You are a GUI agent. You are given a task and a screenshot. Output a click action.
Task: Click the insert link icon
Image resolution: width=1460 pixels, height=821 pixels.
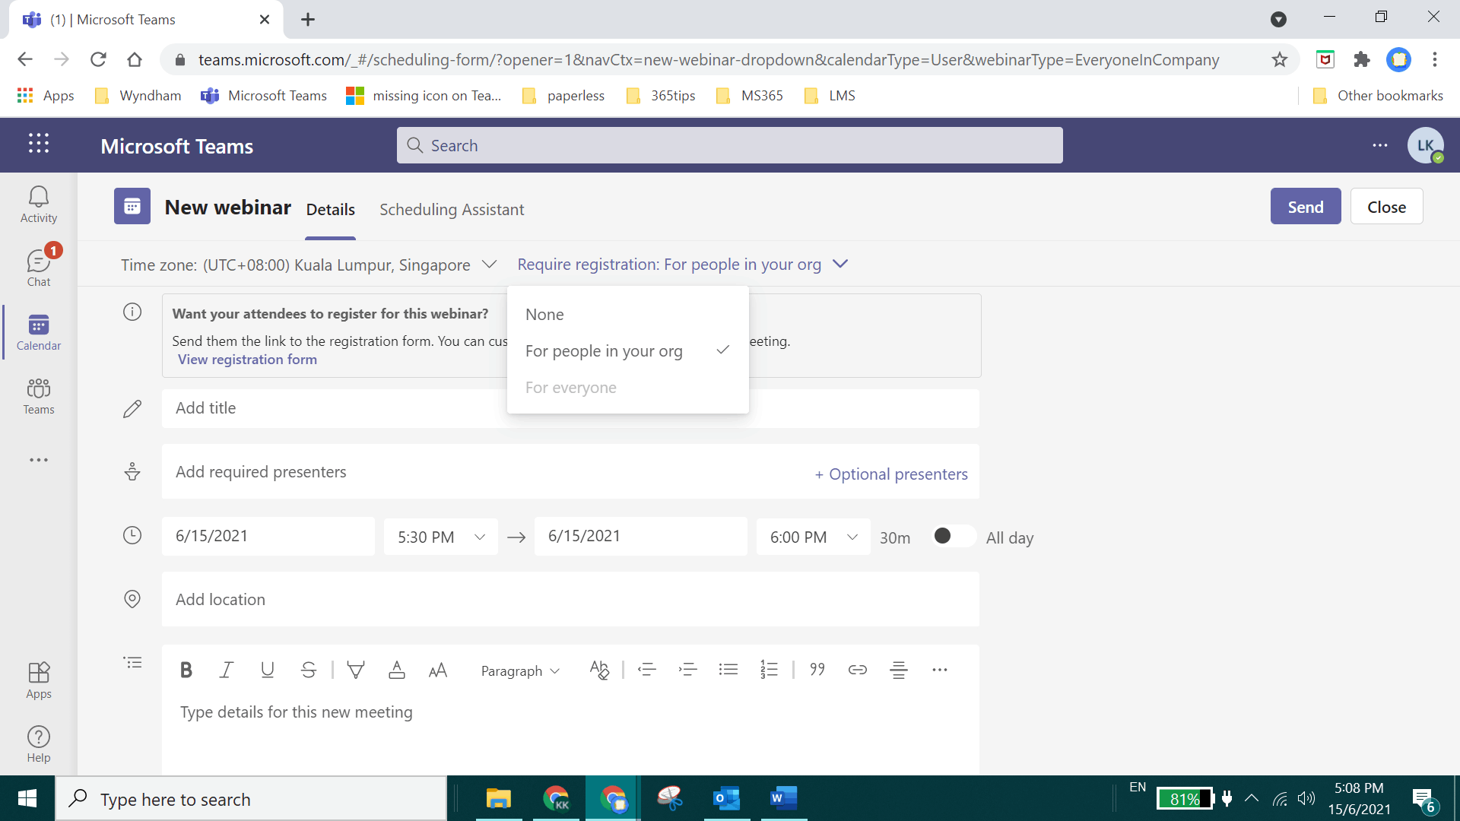(x=857, y=670)
